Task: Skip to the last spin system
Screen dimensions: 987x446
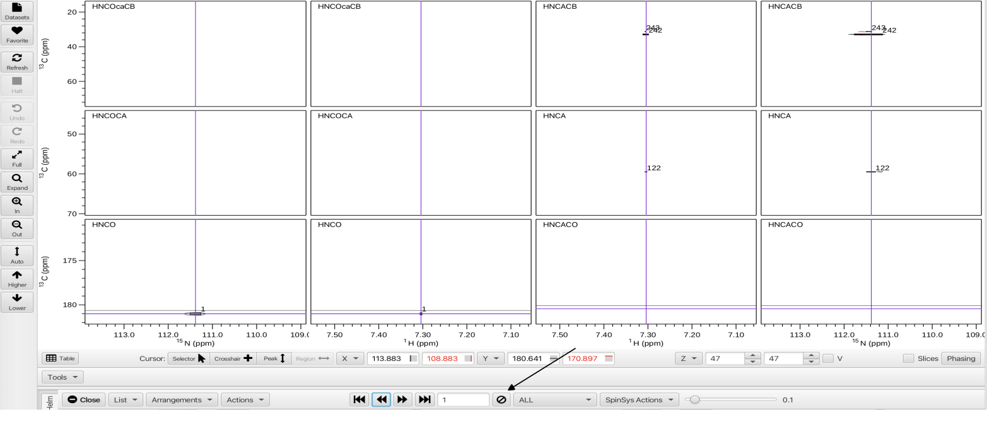Action: click(424, 400)
